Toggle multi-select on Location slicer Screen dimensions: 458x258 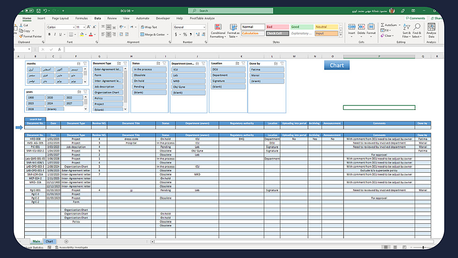237,63
